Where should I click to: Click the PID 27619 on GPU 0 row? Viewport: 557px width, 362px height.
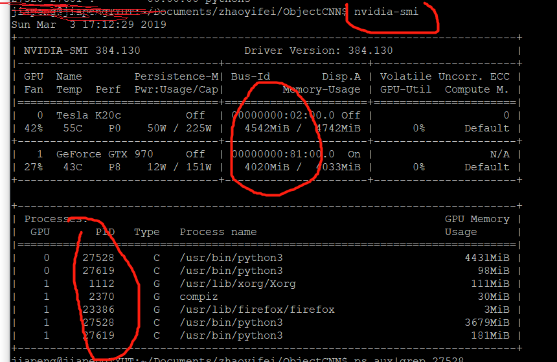[98, 271]
